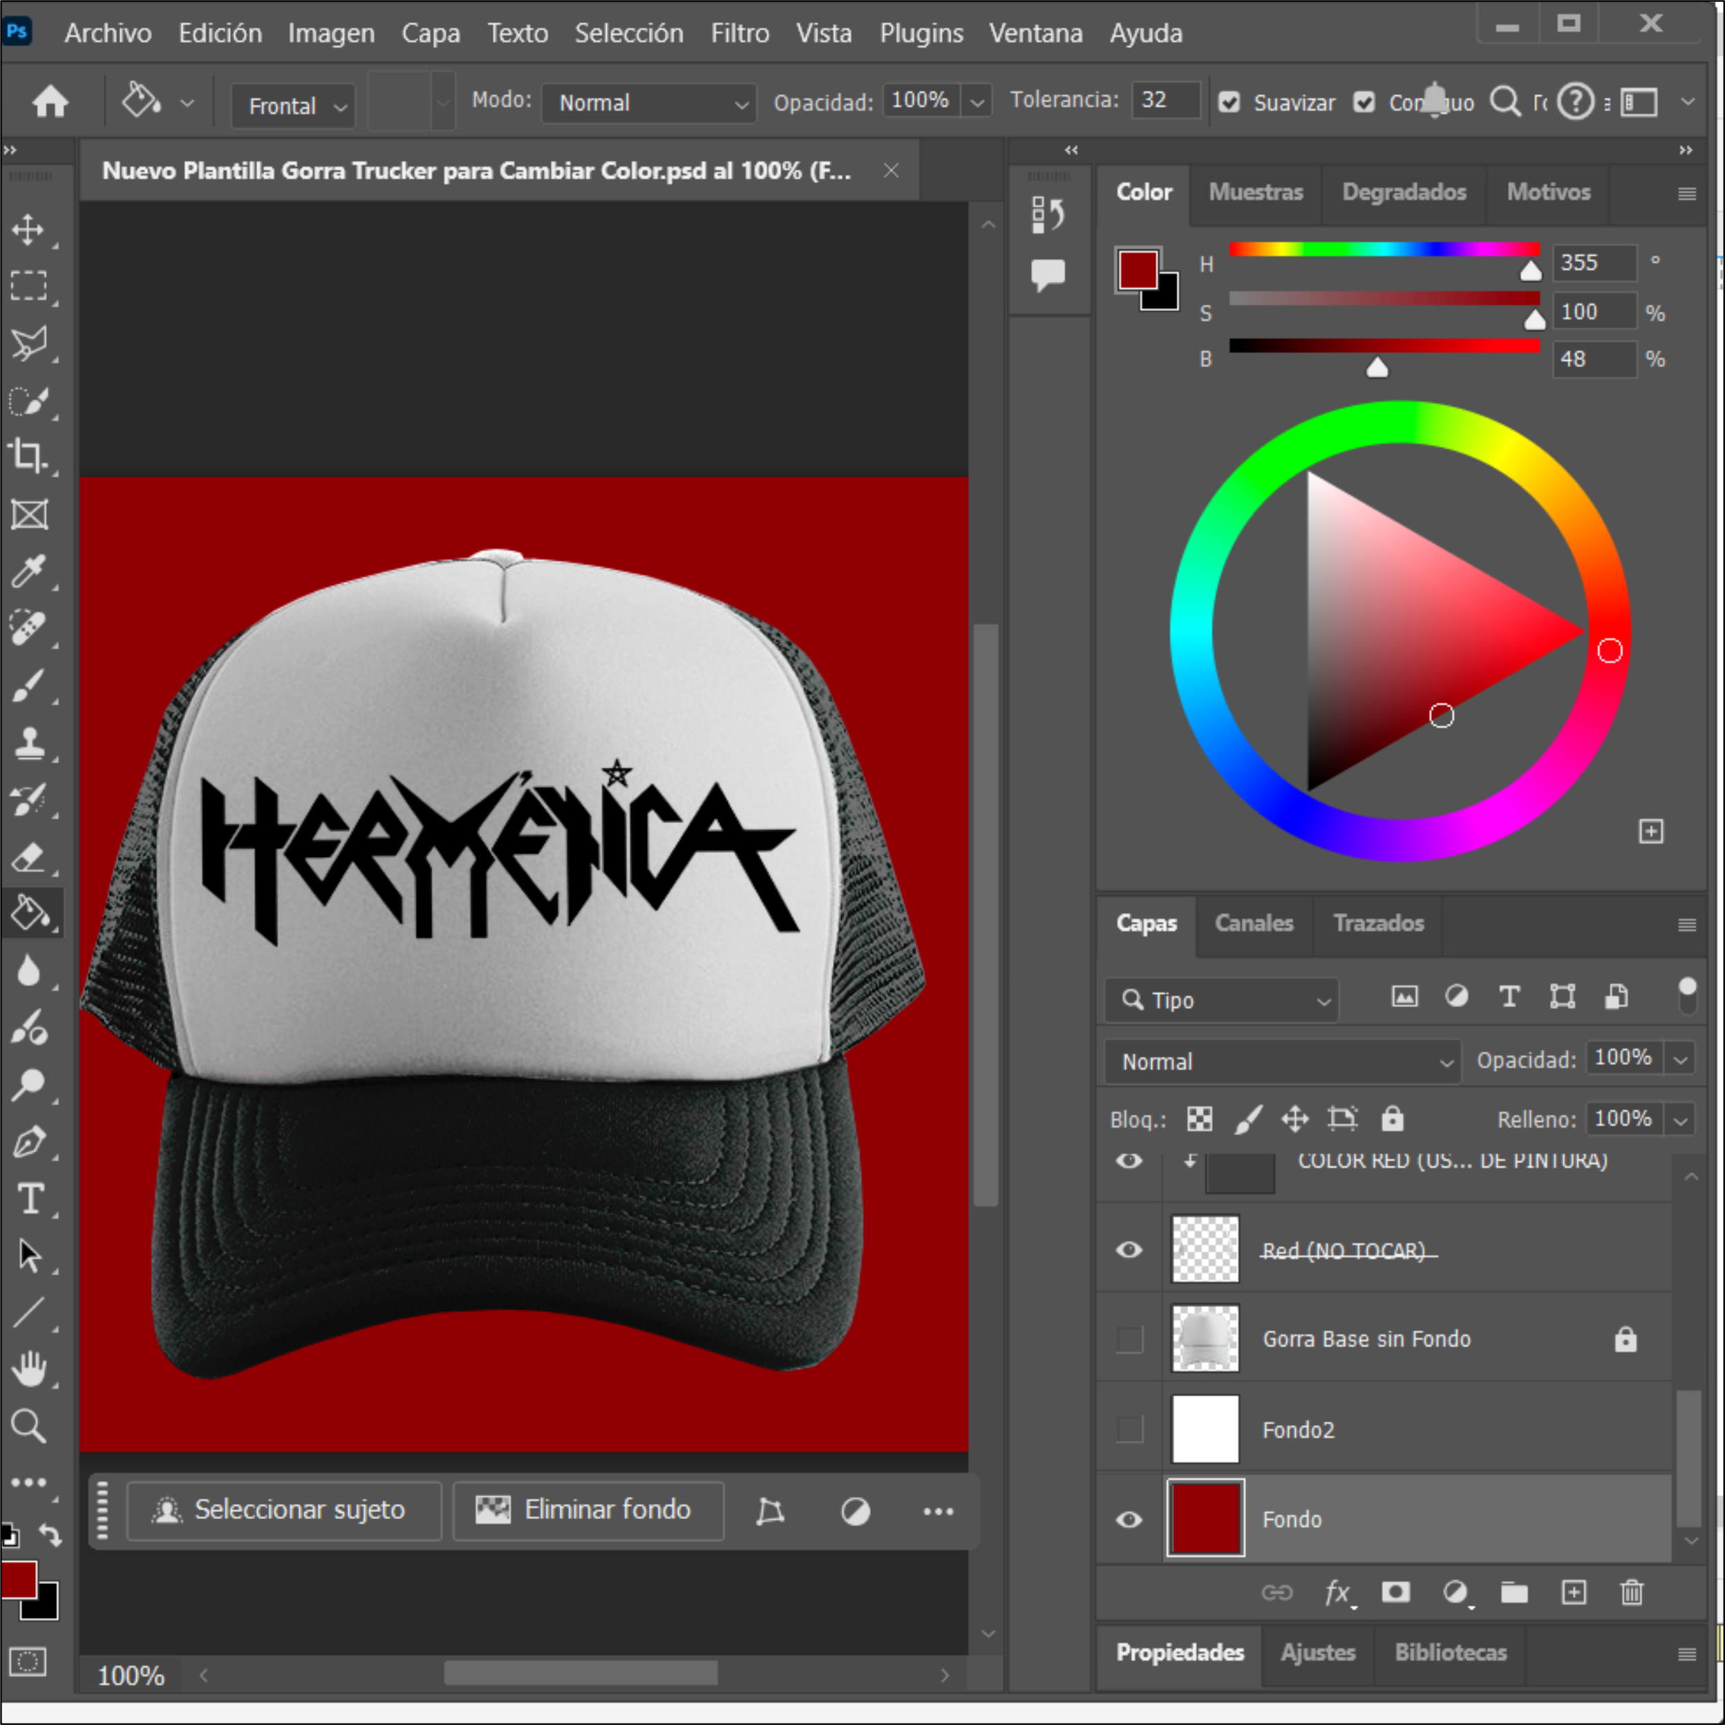Expand the layer Opacidad dropdown arrow
Image resolution: width=1725 pixels, height=1725 pixels.
1680,1060
